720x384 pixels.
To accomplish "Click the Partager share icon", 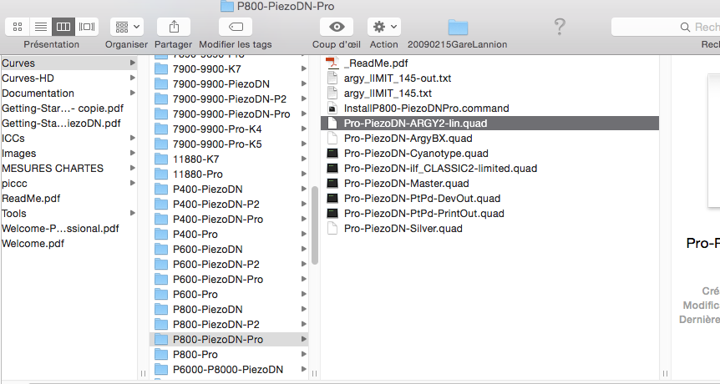I will coord(173,27).
